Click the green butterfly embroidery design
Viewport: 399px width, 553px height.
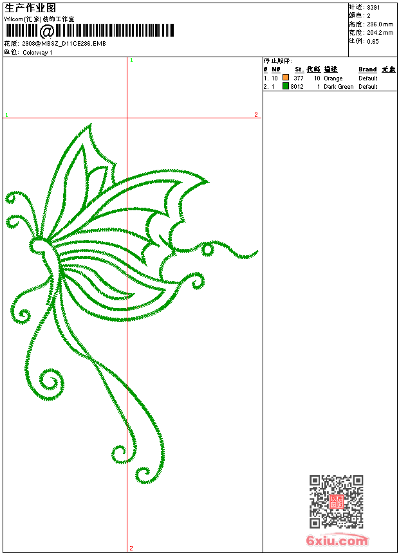pyautogui.click(x=131, y=304)
